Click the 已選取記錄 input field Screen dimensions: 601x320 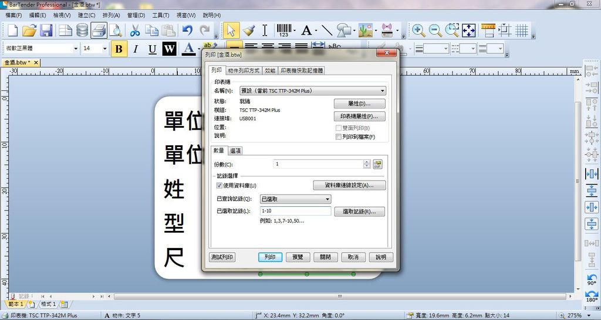click(x=296, y=211)
